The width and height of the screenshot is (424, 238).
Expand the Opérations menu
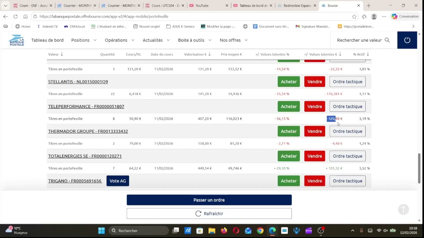tap(120, 40)
